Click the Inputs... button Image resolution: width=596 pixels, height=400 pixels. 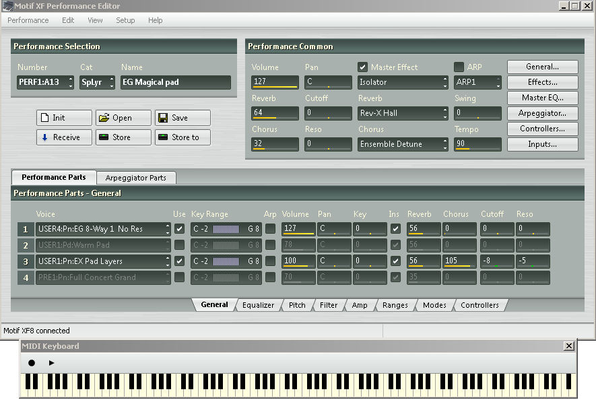coord(542,144)
